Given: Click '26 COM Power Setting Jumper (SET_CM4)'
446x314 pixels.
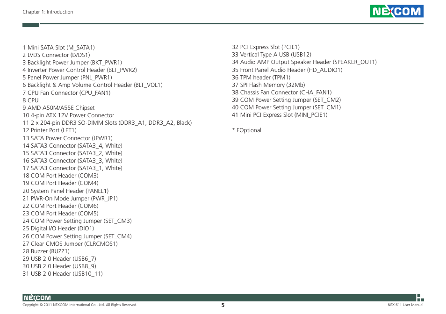Looking at the screenshot, I should tap(77, 236).
